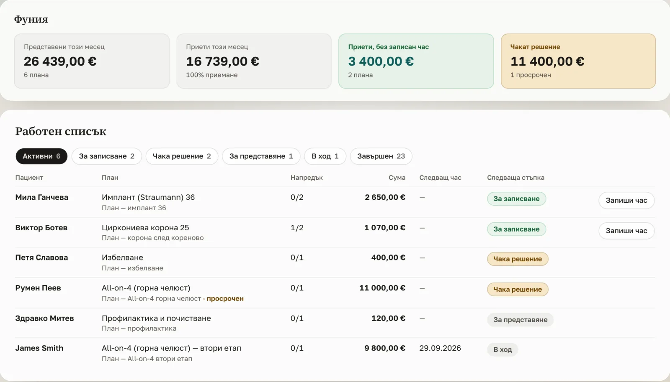Open patient Мила Ганчева

coord(42,197)
